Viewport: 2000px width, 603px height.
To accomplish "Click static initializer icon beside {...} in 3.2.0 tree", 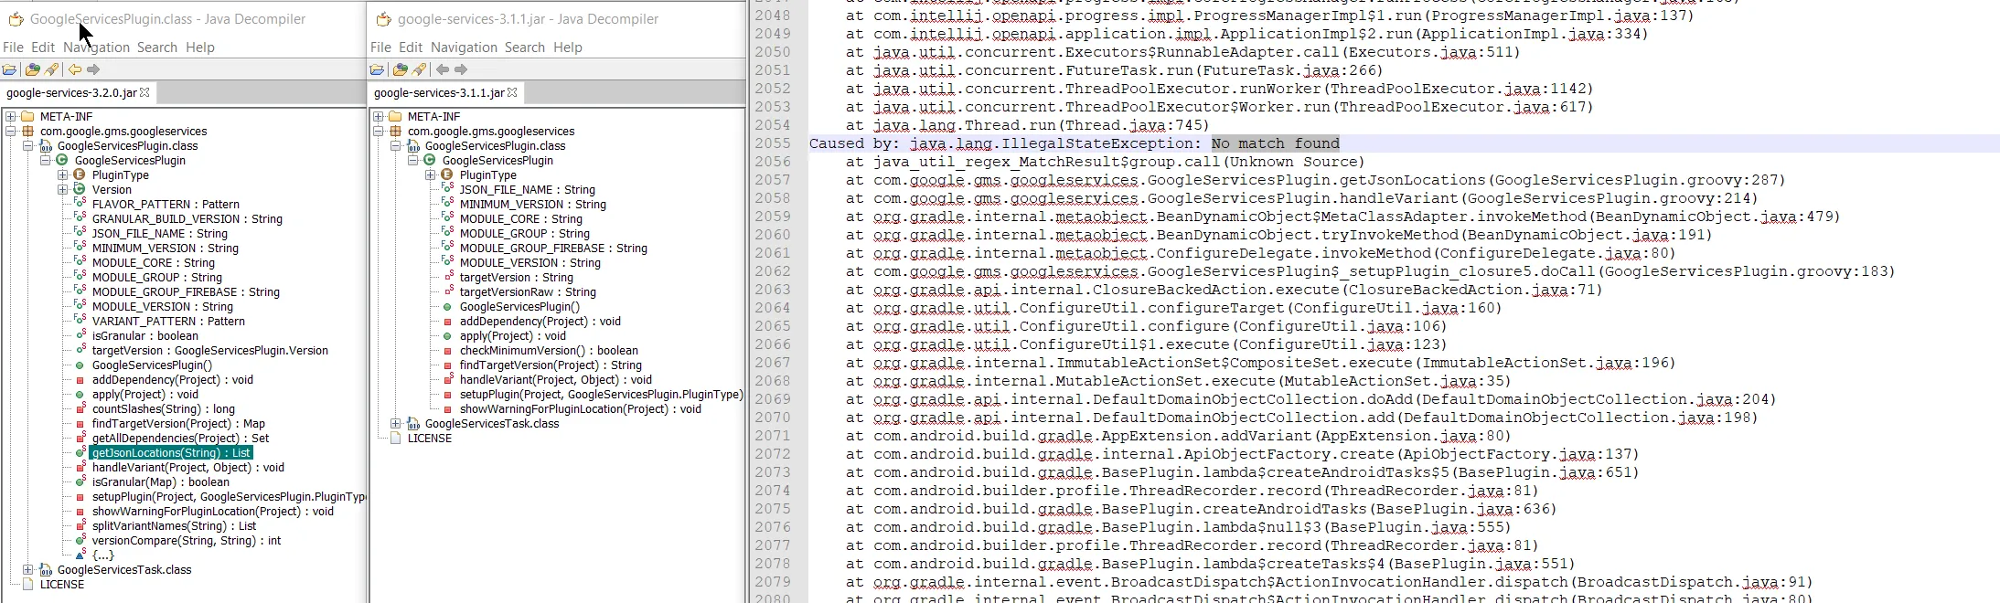I will (x=80, y=555).
